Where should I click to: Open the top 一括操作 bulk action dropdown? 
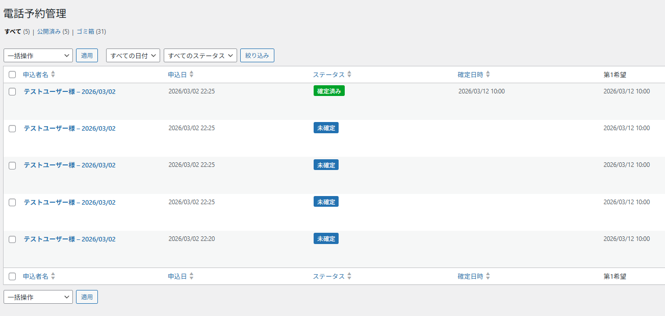pyautogui.click(x=38, y=56)
